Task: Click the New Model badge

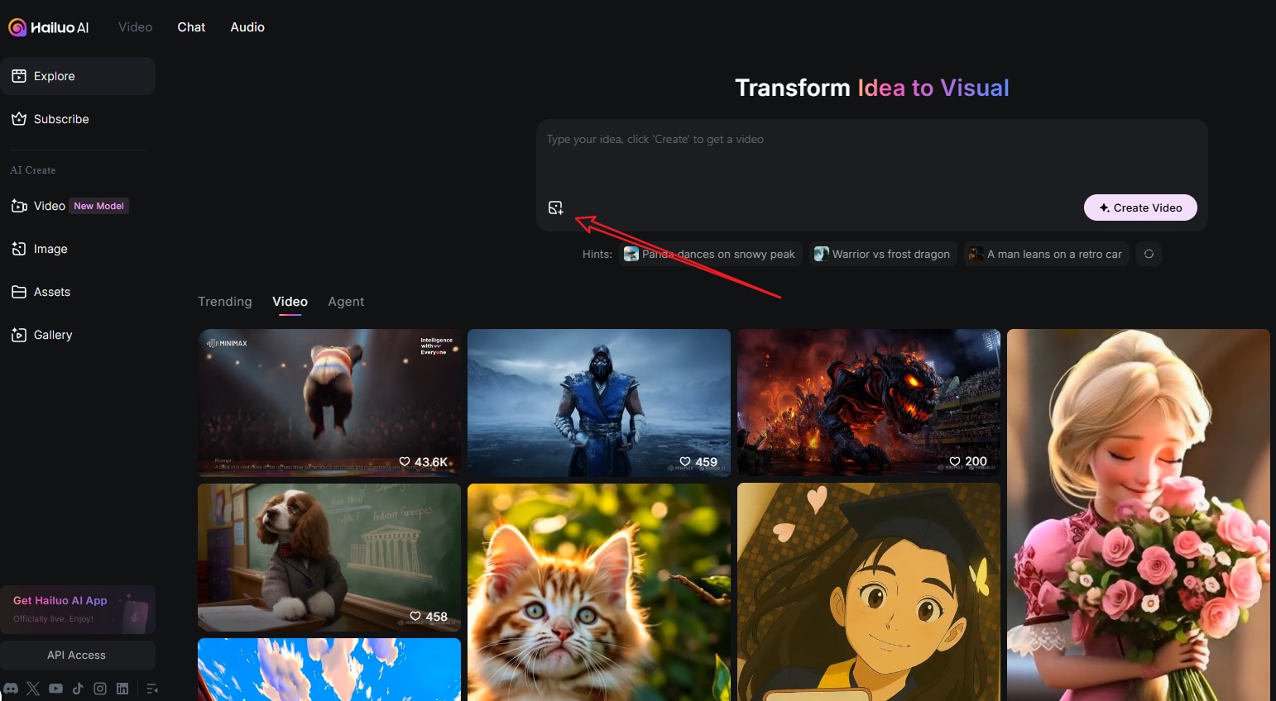Action: [x=99, y=206]
